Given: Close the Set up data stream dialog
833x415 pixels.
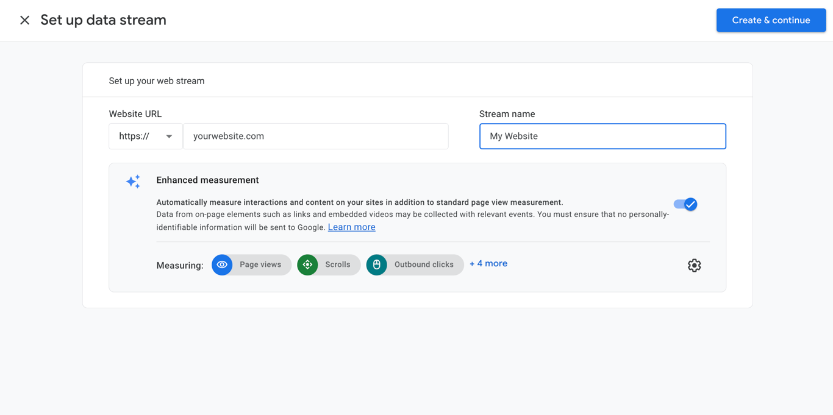Looking at the screenshot, I should click(x=24, y=20).
